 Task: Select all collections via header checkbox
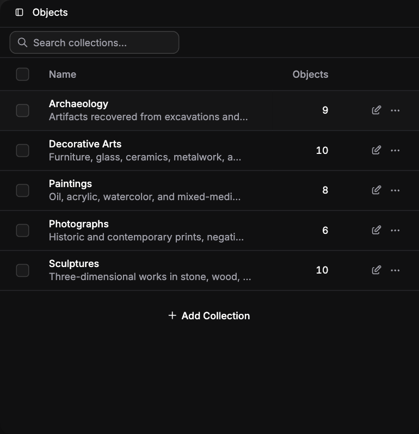[22, 74]
